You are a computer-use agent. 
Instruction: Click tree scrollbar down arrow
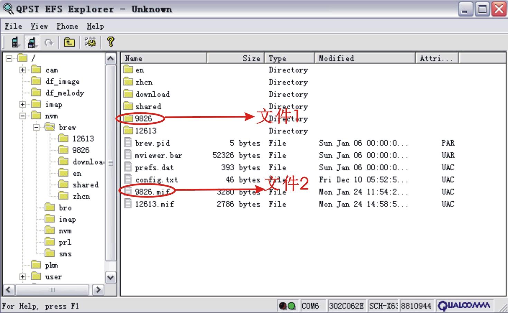(x=111, y=277)
